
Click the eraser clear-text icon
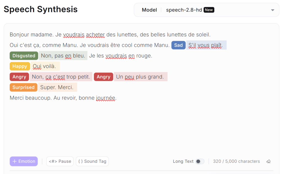[x=269, y=161]
